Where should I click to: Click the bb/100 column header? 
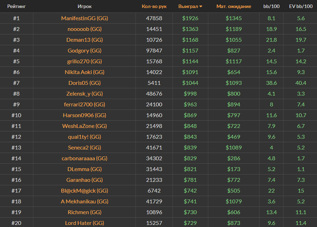[x=271, y=6]
